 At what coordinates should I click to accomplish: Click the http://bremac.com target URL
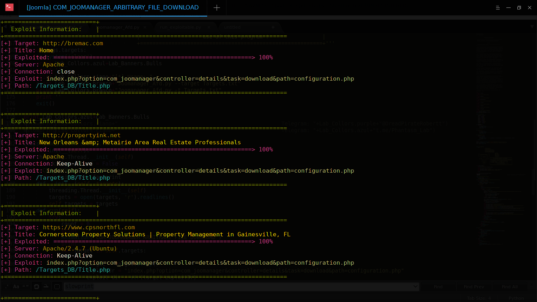click(x=73, y=43)
